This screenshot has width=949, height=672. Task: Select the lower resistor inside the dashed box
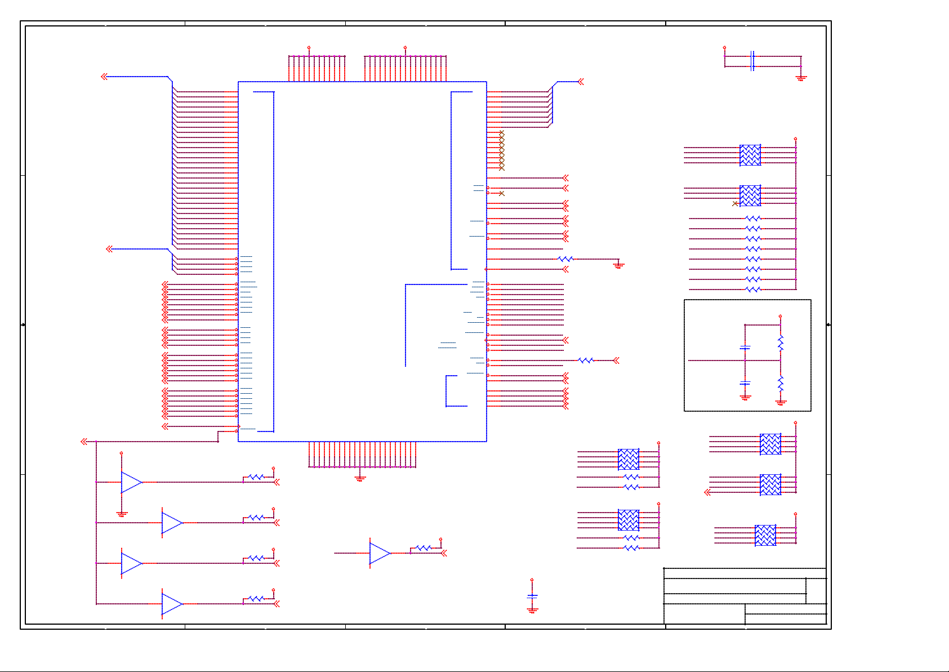click(x=781, y=384)
